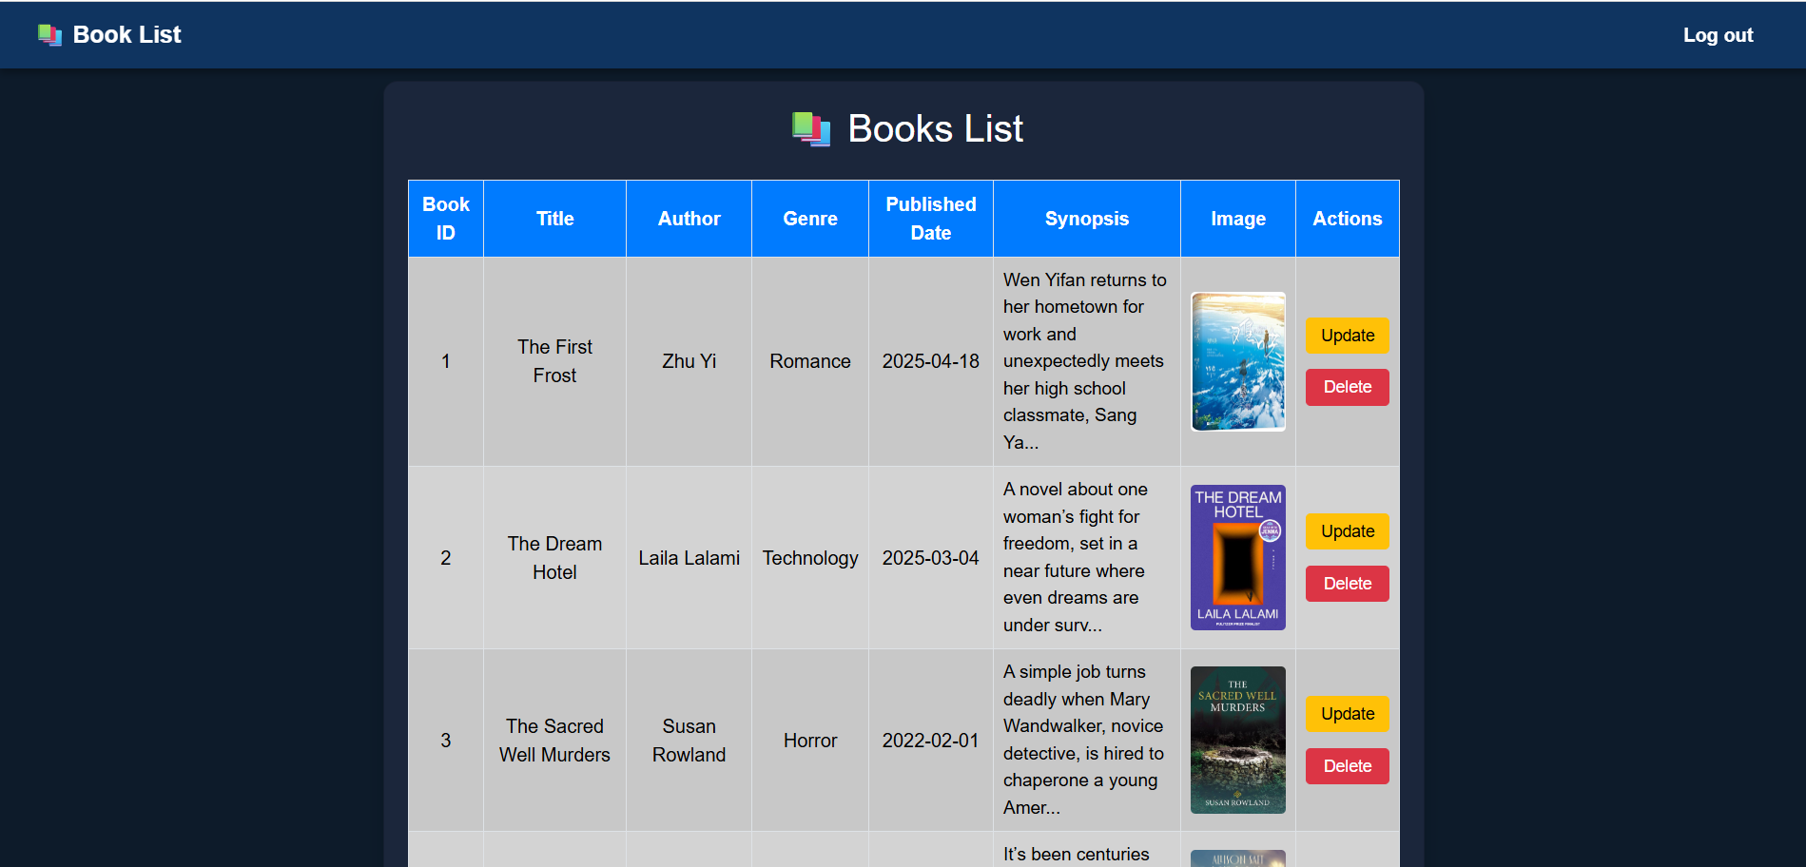Click synopsis starting Wen Yifan returns

(1085, 361)
